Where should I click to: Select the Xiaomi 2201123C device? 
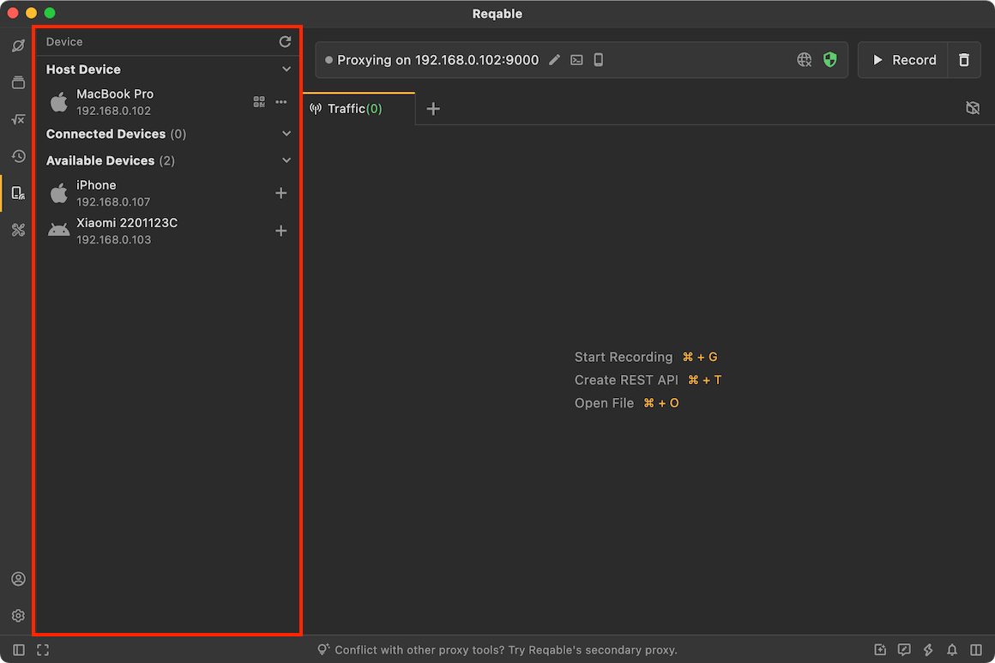tap(168, 231)
